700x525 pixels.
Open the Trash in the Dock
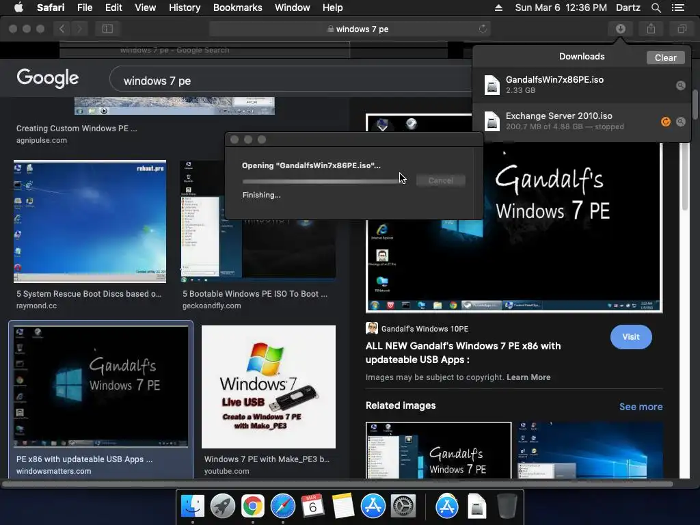coord(507,507)
